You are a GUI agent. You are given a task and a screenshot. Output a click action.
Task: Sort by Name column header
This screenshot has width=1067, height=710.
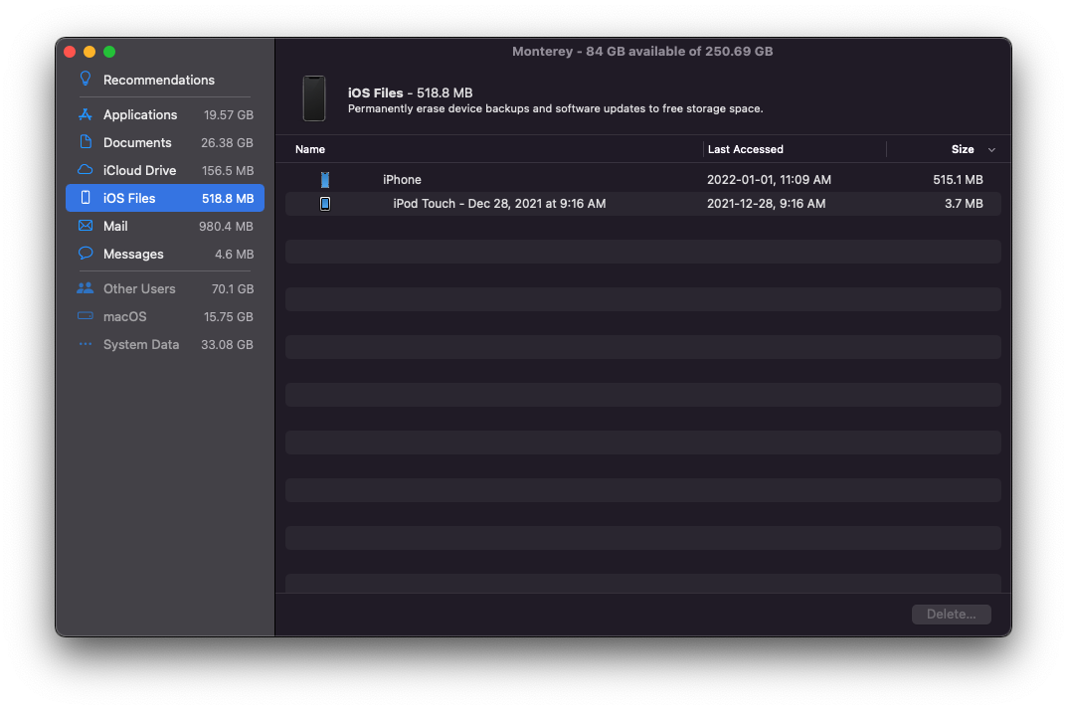[309, 149]
